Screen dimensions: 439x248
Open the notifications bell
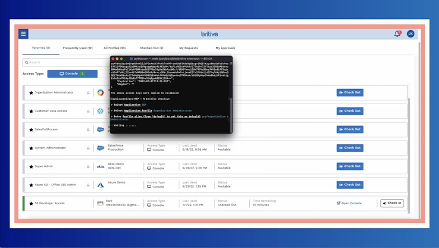[x=398, y=34]
